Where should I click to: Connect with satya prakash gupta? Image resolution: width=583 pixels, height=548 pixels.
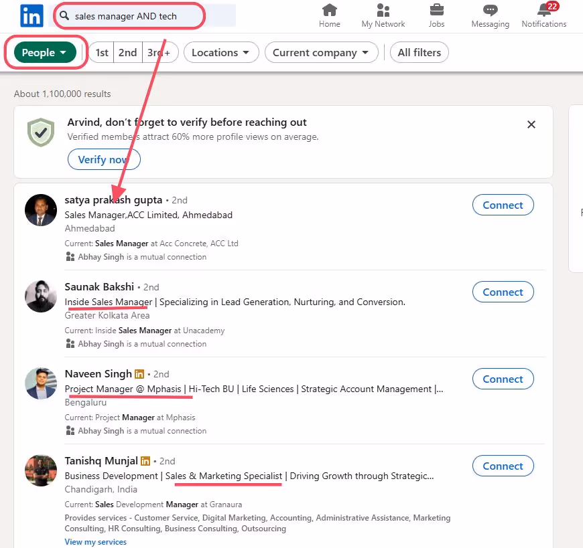[x=503, y=205]
